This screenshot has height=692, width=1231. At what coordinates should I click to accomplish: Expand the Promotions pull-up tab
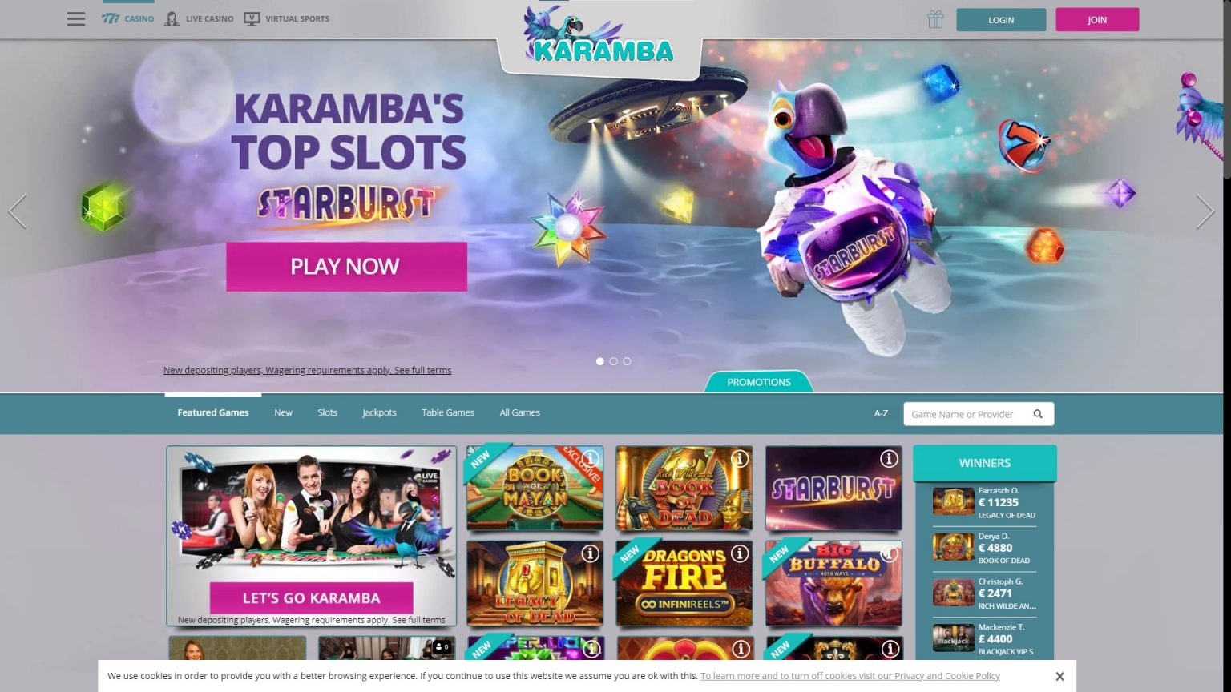coord(759,382)
